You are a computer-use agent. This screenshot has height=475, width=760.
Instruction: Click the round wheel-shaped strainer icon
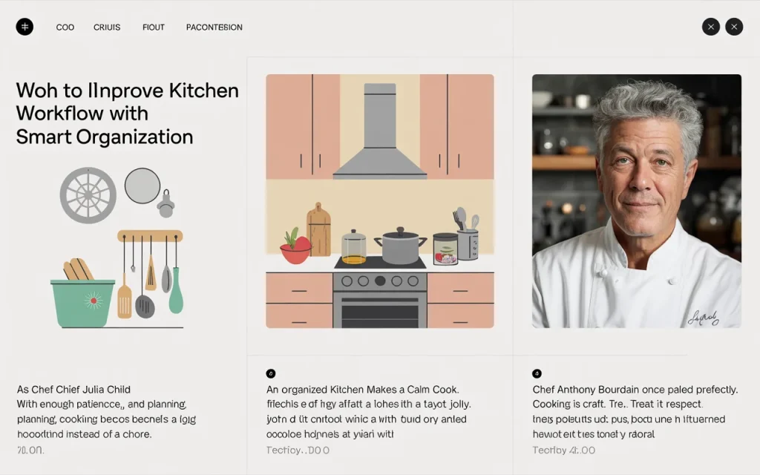point(88,195)
